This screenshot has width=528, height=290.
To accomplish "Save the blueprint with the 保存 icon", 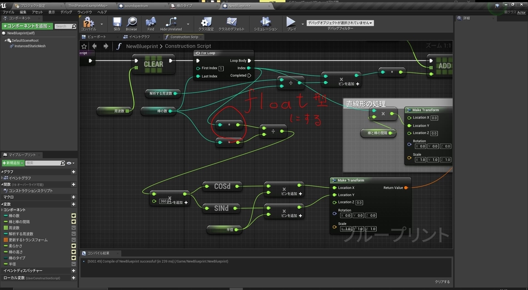I will [117, 22].
